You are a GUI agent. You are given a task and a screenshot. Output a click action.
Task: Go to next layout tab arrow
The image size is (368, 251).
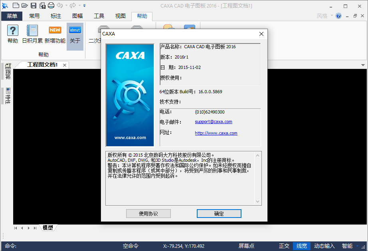click(29, 228)
